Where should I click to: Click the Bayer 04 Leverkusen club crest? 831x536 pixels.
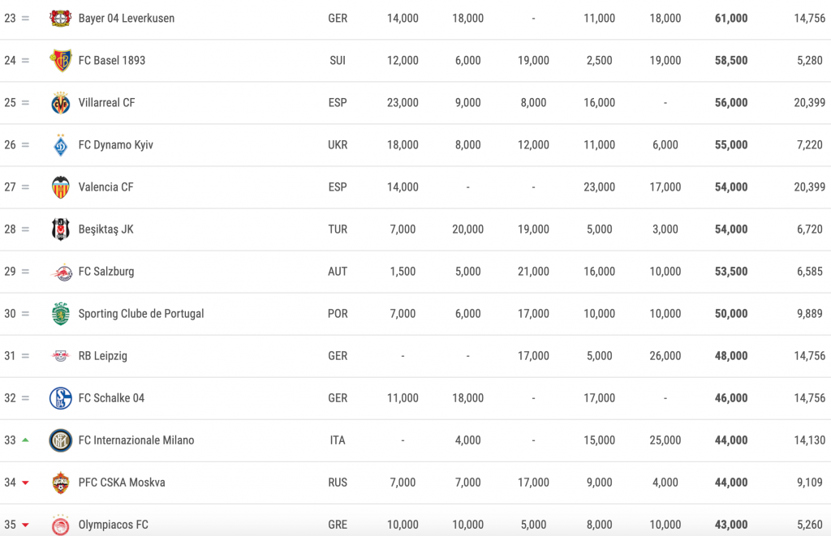[x=60, y=18]
